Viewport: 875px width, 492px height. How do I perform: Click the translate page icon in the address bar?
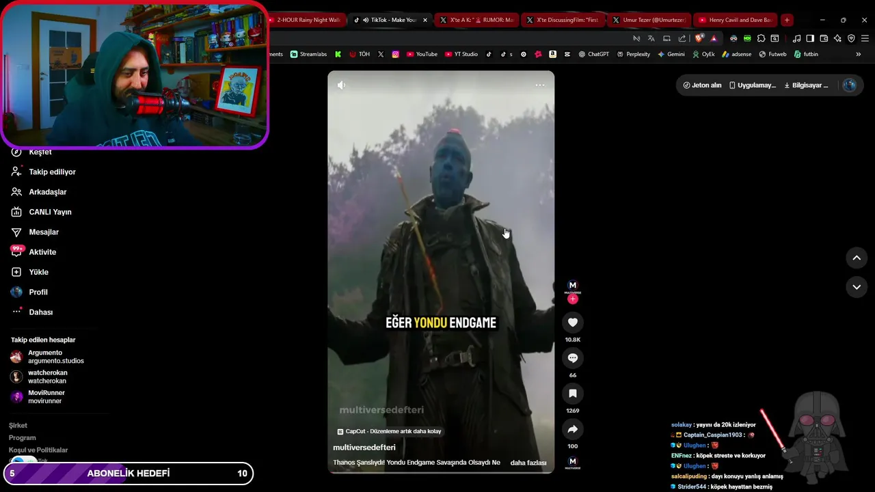[x=651, y=38]
